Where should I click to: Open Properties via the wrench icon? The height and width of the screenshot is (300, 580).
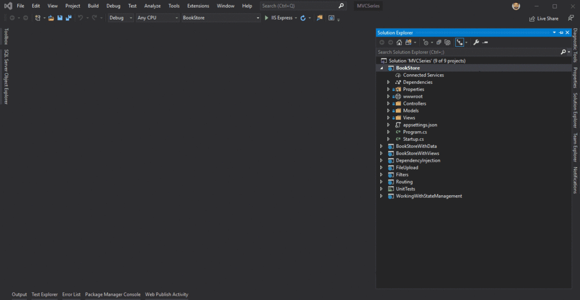pos(476,42)
